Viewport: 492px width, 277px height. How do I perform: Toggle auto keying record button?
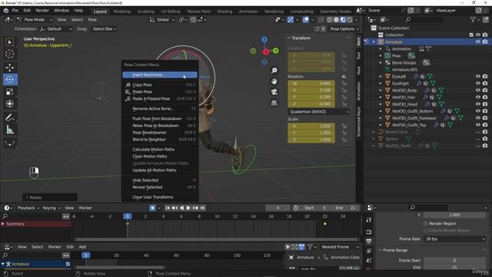tap(152, 208)
